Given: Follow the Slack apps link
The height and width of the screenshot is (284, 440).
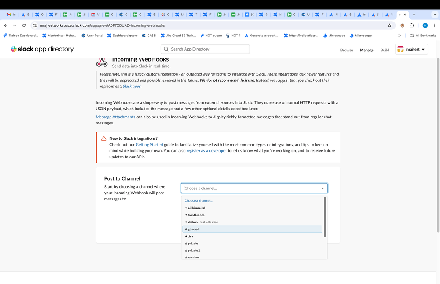Looking at the screenshot, I should pos(132,86).
